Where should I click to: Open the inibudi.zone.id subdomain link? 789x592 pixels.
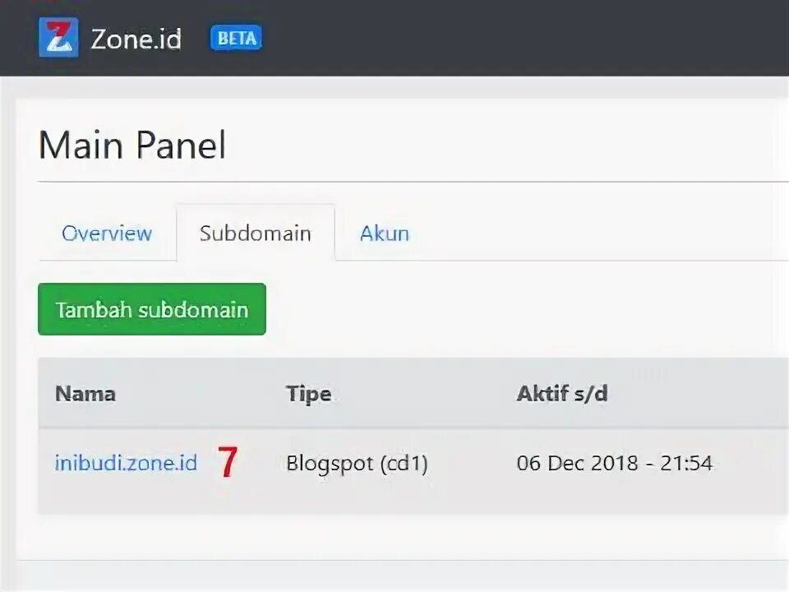point(126,463)
